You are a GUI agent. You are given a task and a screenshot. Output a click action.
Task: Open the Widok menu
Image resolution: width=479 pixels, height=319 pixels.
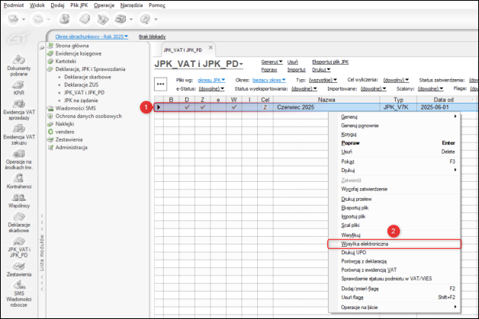(37, 5)
